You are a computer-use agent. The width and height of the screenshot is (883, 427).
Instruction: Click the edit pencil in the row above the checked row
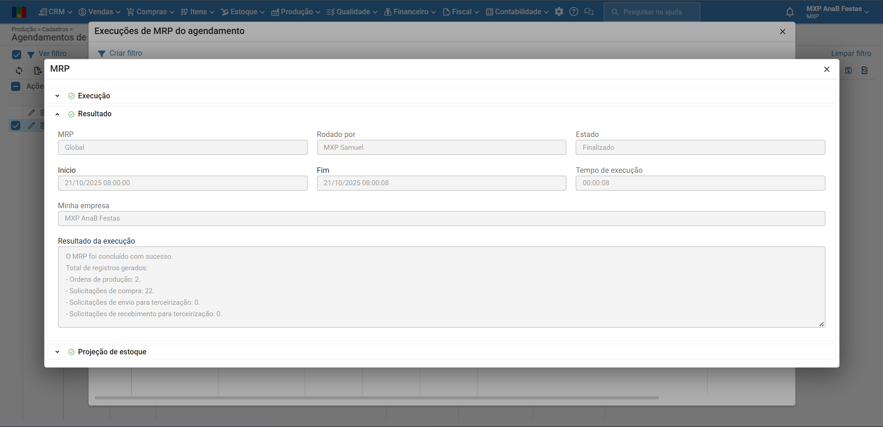point(31,113)
